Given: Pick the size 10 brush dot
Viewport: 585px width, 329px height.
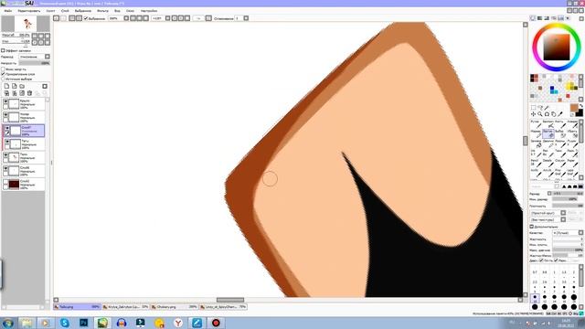Looking at the screenshot, I should click(x=535, y=299).
